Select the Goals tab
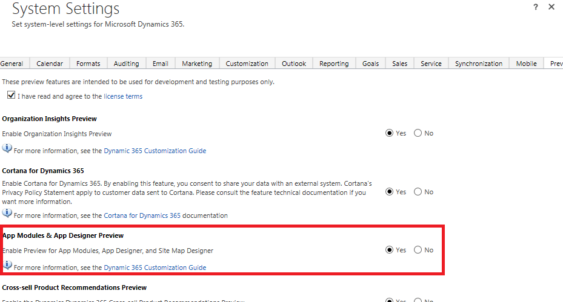This screenshot has width=563, height=302. 370,64
